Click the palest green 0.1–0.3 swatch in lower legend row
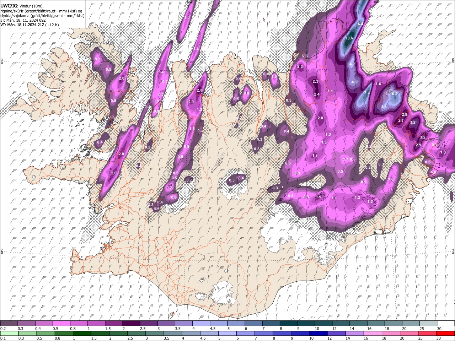This screenshot has width=455, height=341. click(9, 333)
